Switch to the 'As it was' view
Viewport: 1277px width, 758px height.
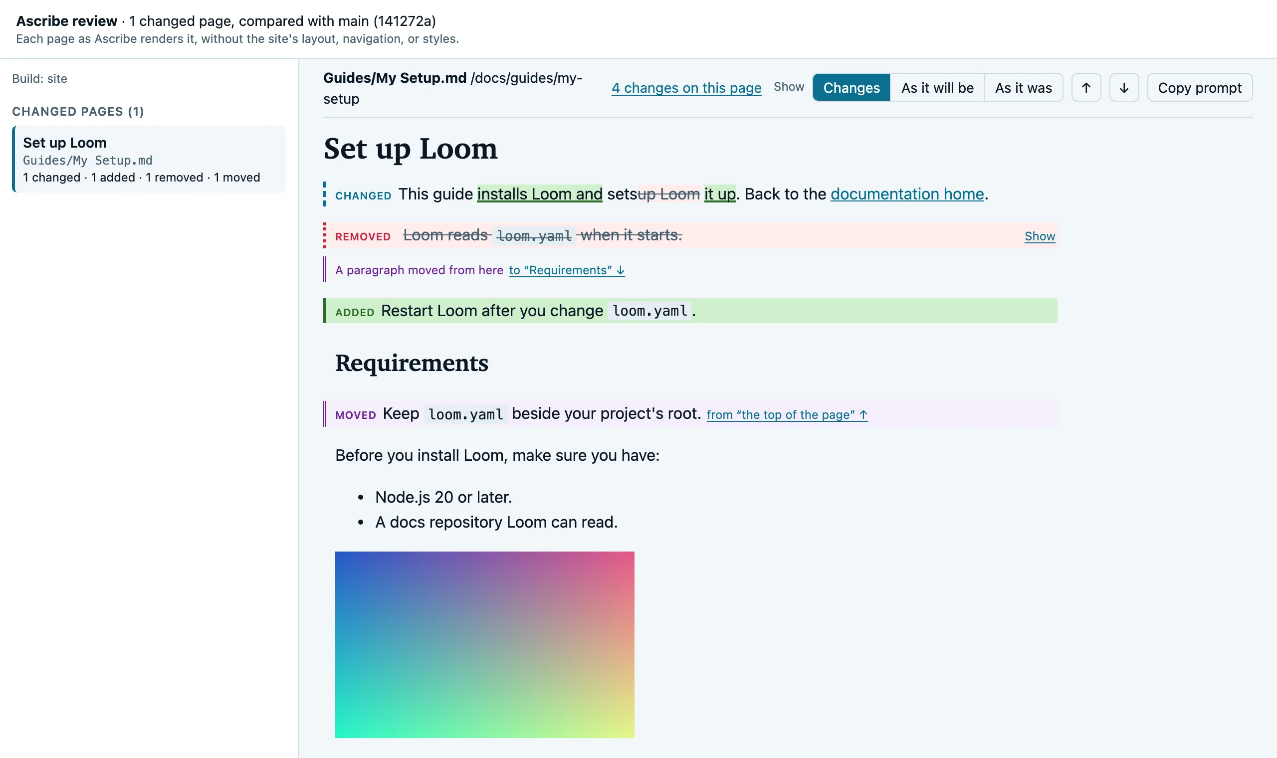pos(1023,87)
